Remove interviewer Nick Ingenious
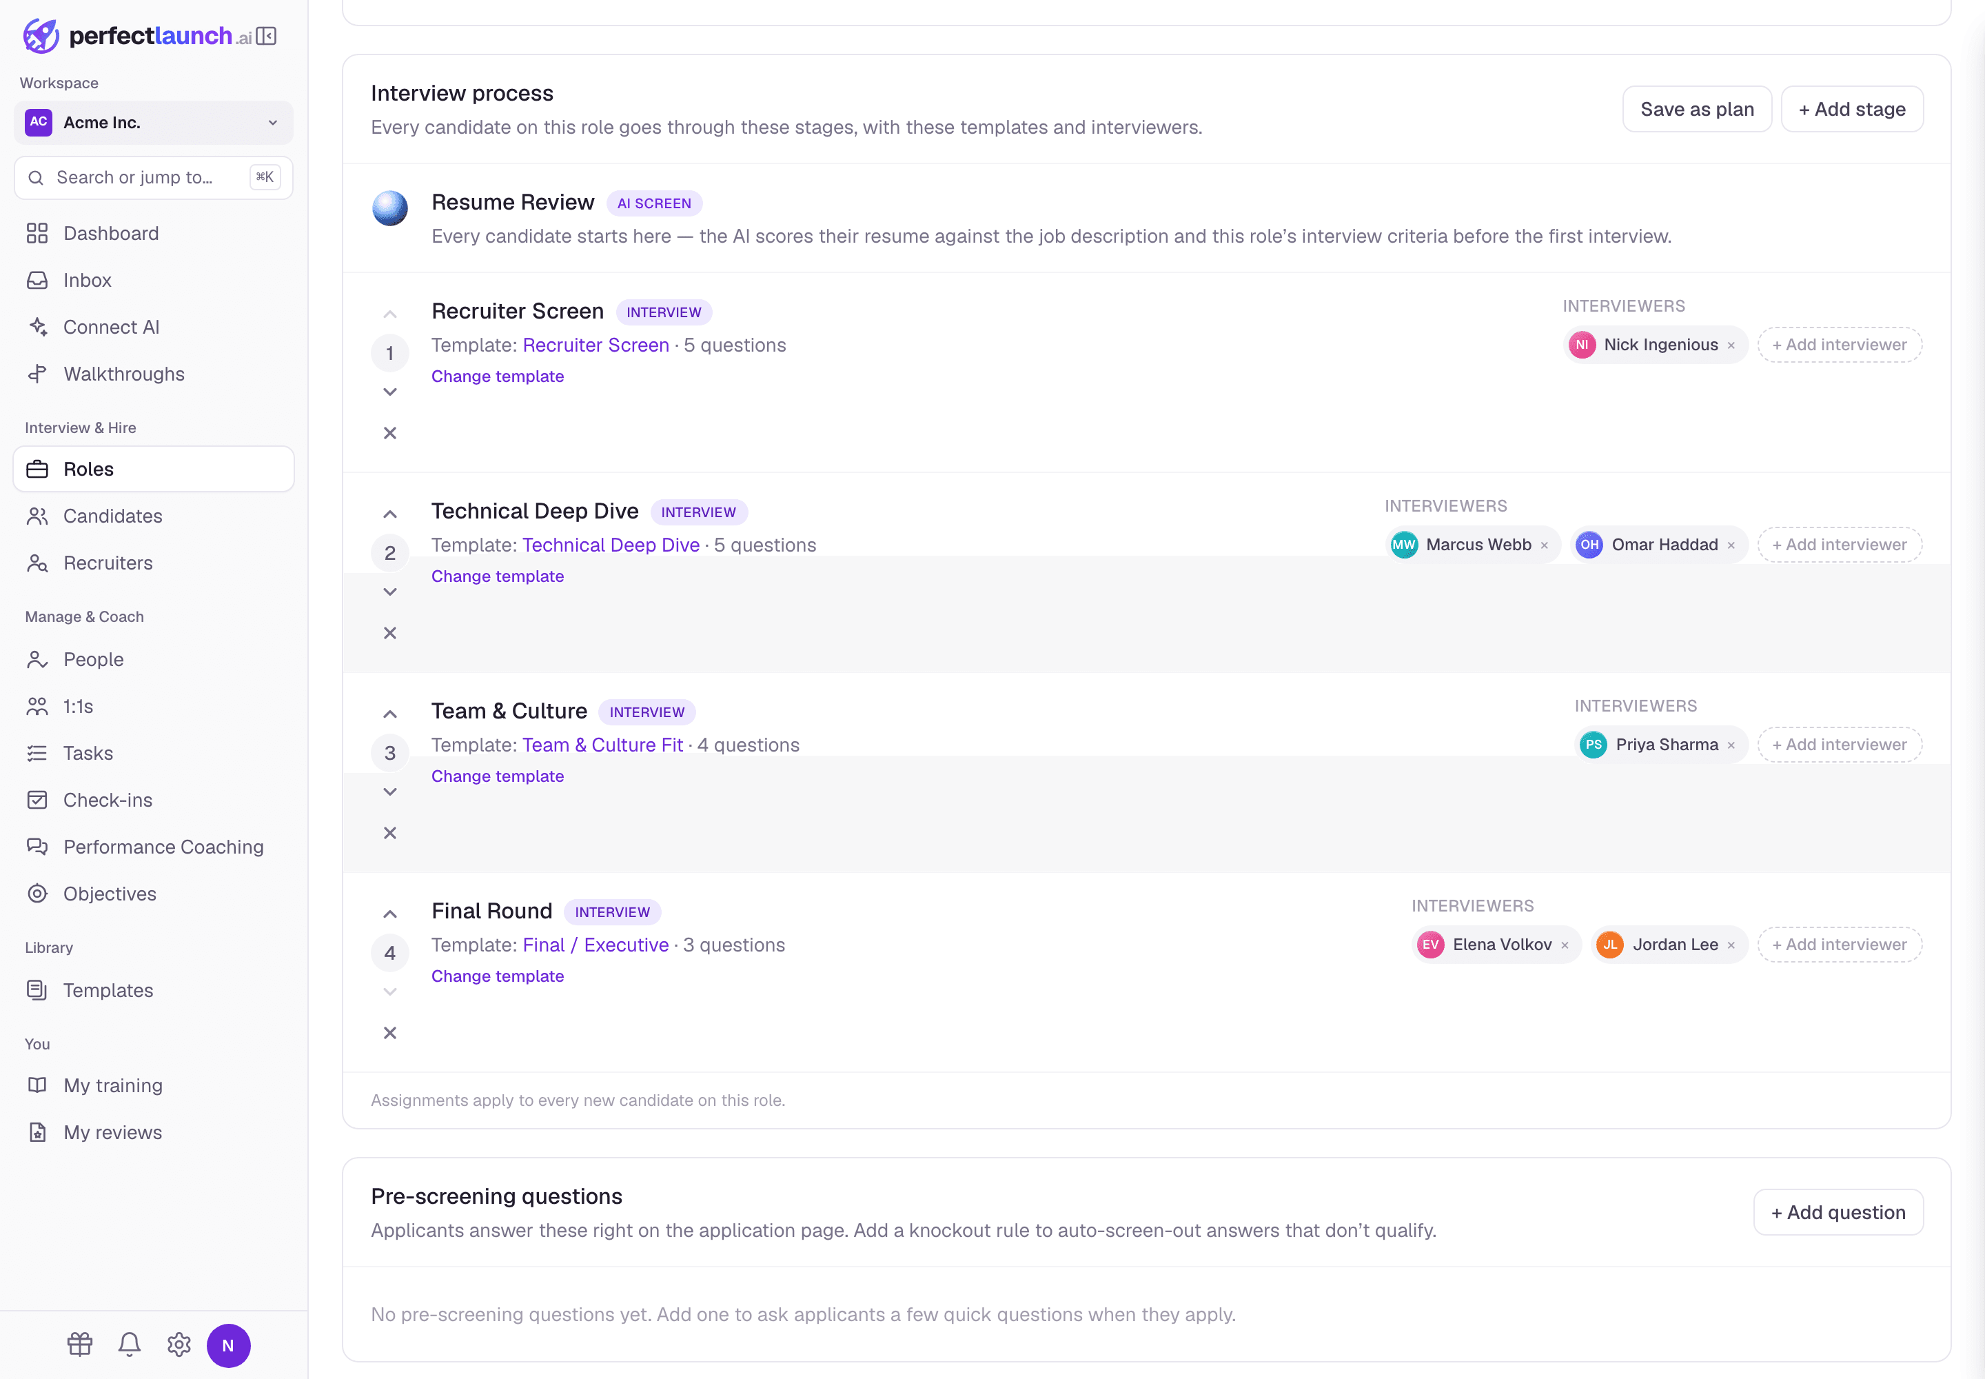The width and height of the screenshot is (1985, 1379). pos(1731,345)
